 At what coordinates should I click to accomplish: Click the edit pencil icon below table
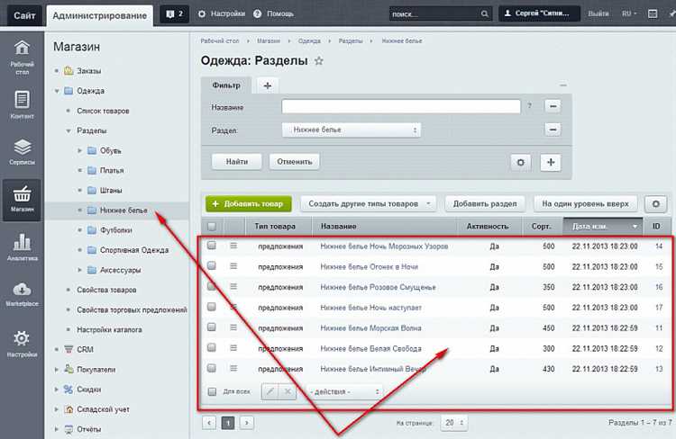tap(269, 391)
